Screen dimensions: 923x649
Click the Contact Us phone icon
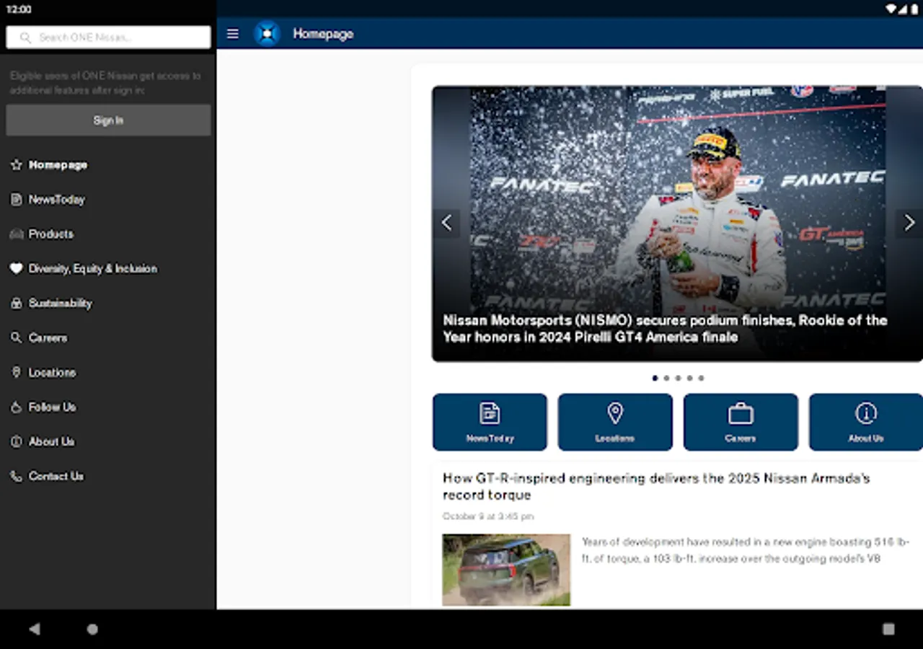pos(16,476)
